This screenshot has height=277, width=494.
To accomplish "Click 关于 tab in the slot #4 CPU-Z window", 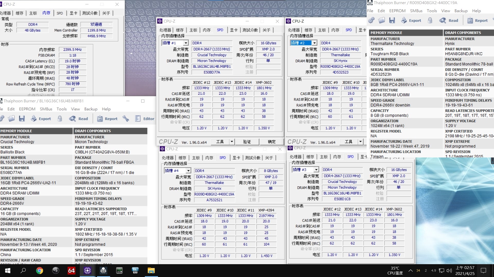I will [x=269, y=158].
